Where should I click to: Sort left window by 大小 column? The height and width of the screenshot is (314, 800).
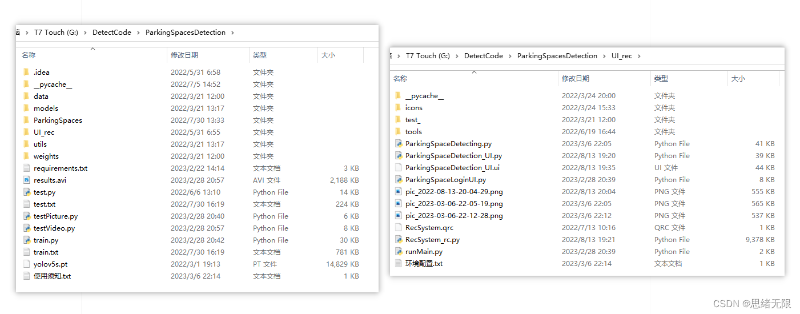[328, 55]
